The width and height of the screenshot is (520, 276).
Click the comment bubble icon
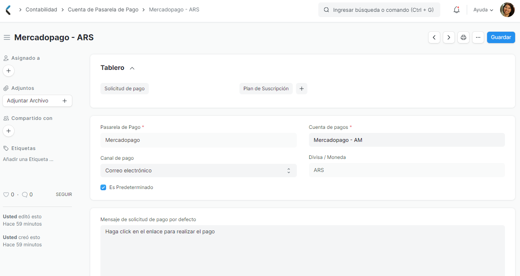[25, 195]
